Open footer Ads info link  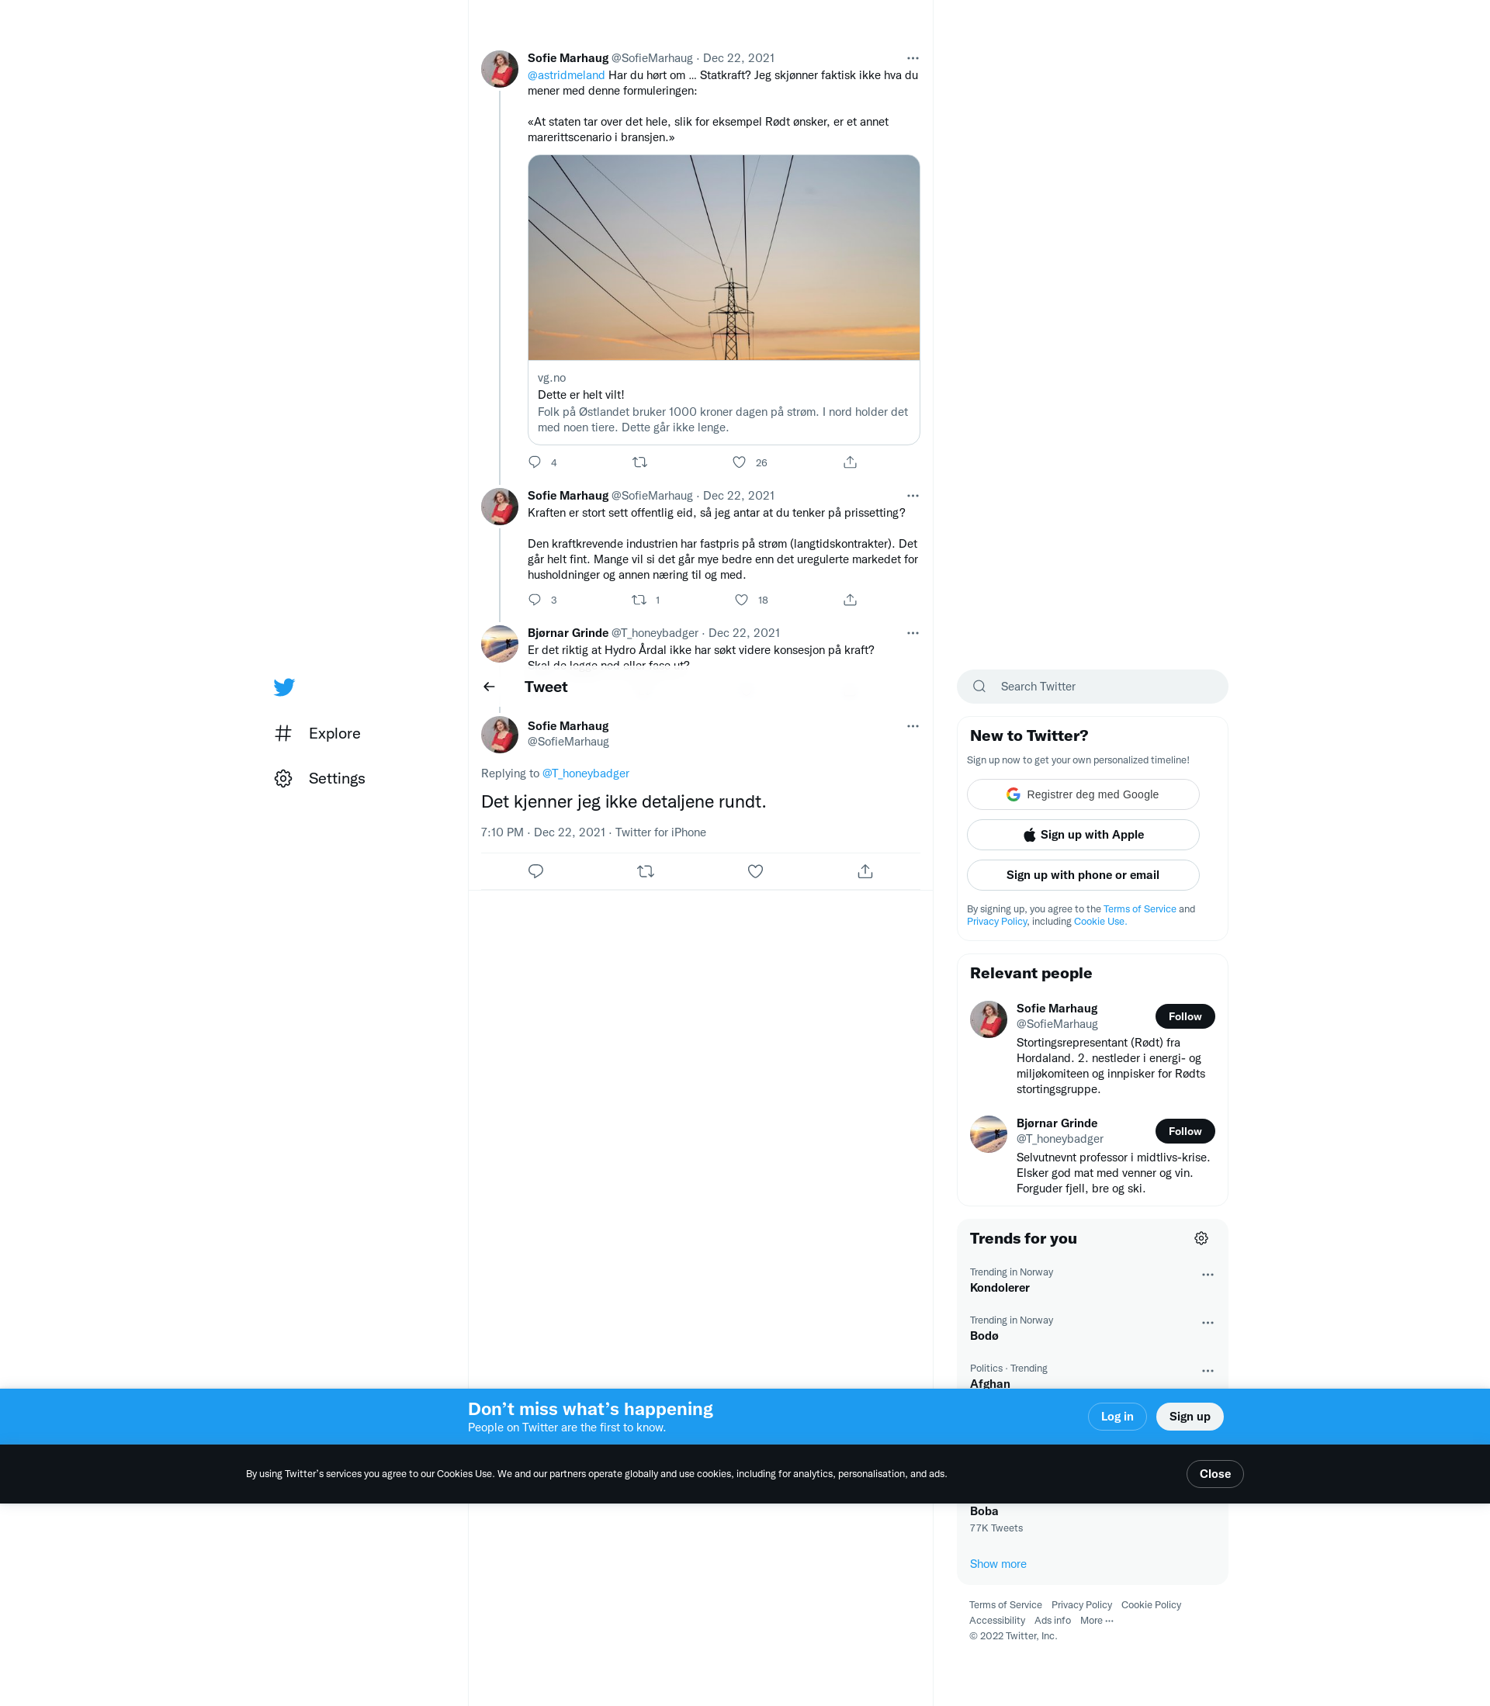[1052, 1621]
